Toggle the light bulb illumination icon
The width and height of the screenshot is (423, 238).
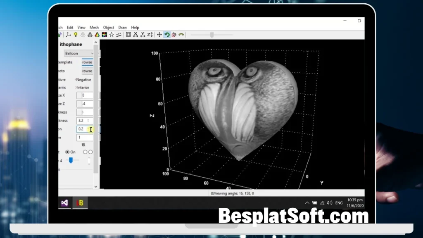(76, 35)
